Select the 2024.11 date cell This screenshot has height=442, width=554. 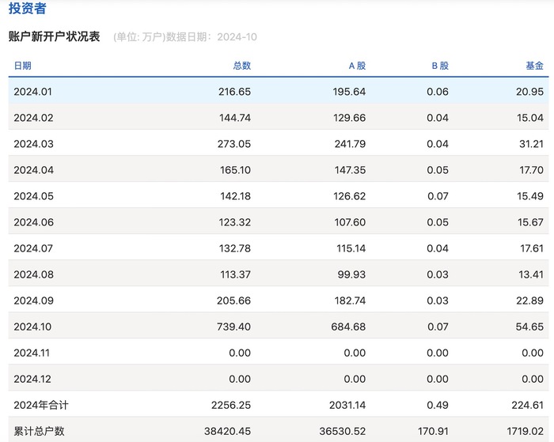point(32,353)
